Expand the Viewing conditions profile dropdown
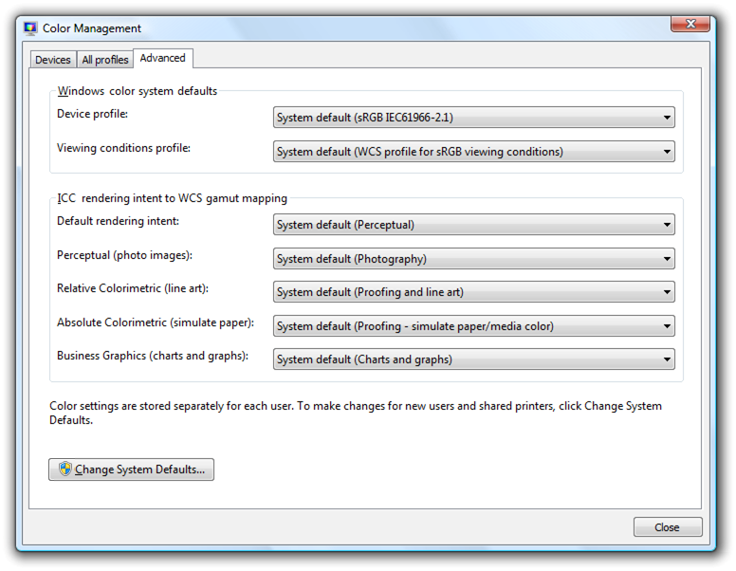Viewport: 736px width, 571px height. 474,152
